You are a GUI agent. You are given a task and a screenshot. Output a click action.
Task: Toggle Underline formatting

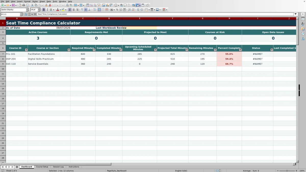[51, 10]
